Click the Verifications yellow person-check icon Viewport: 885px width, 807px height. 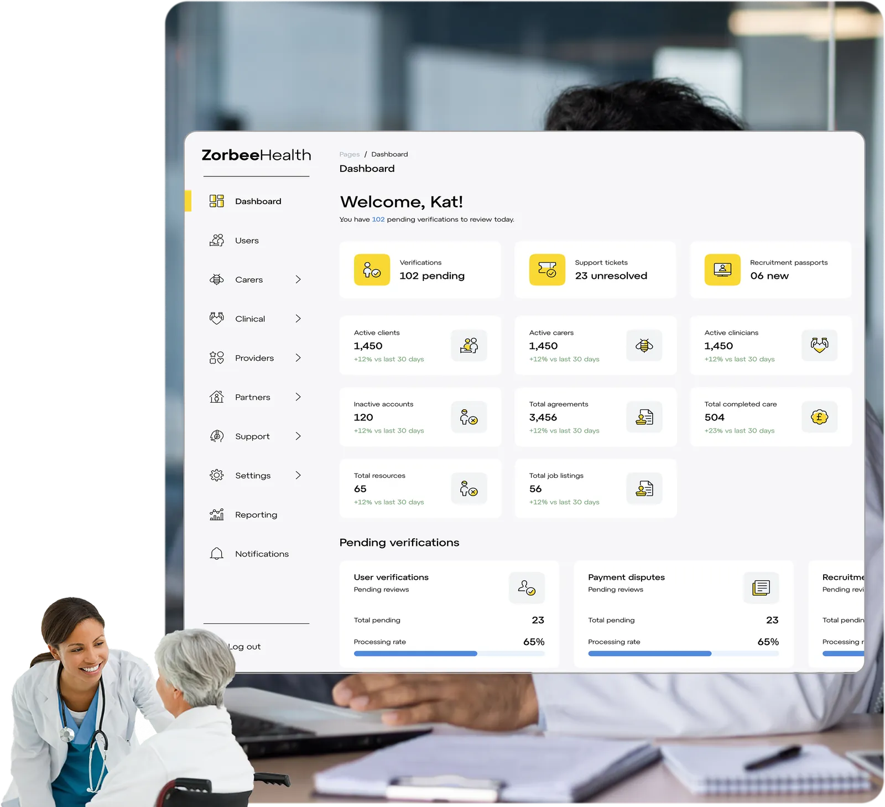(x=372, y=270)
